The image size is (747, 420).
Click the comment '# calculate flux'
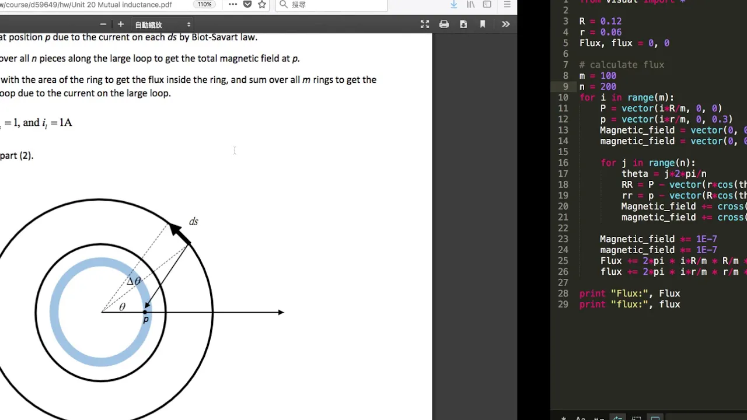tap(622, 65)
